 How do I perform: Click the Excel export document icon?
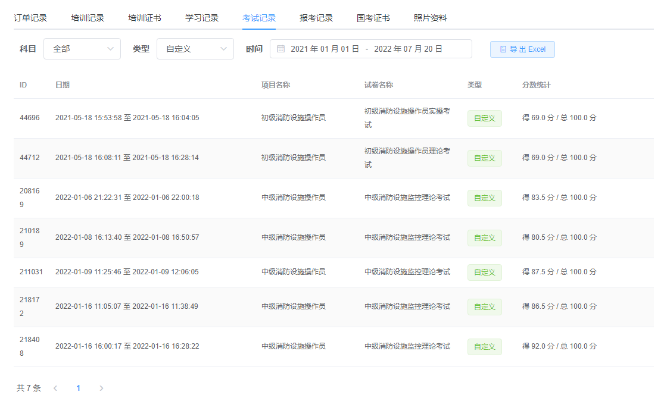[503, 49]
